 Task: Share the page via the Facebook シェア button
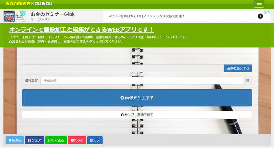(x=35, y=140)
